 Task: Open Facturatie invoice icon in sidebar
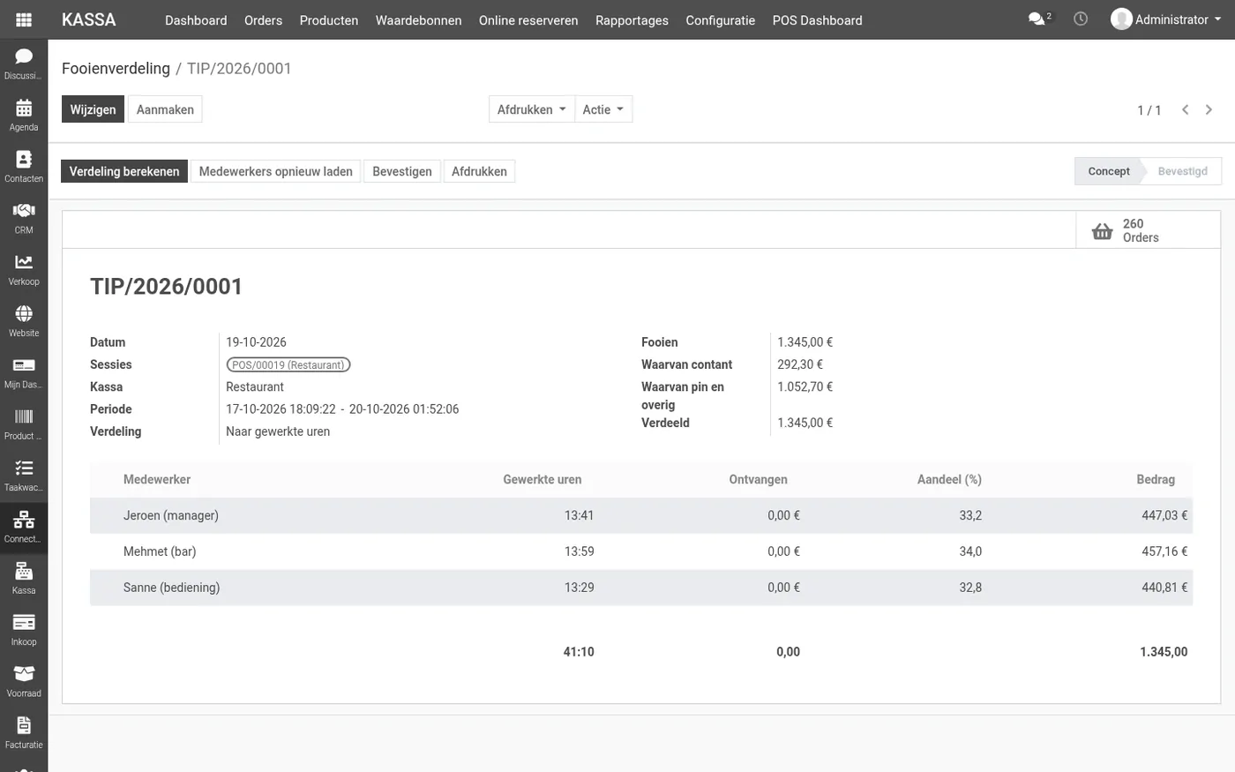pos(24,732)
